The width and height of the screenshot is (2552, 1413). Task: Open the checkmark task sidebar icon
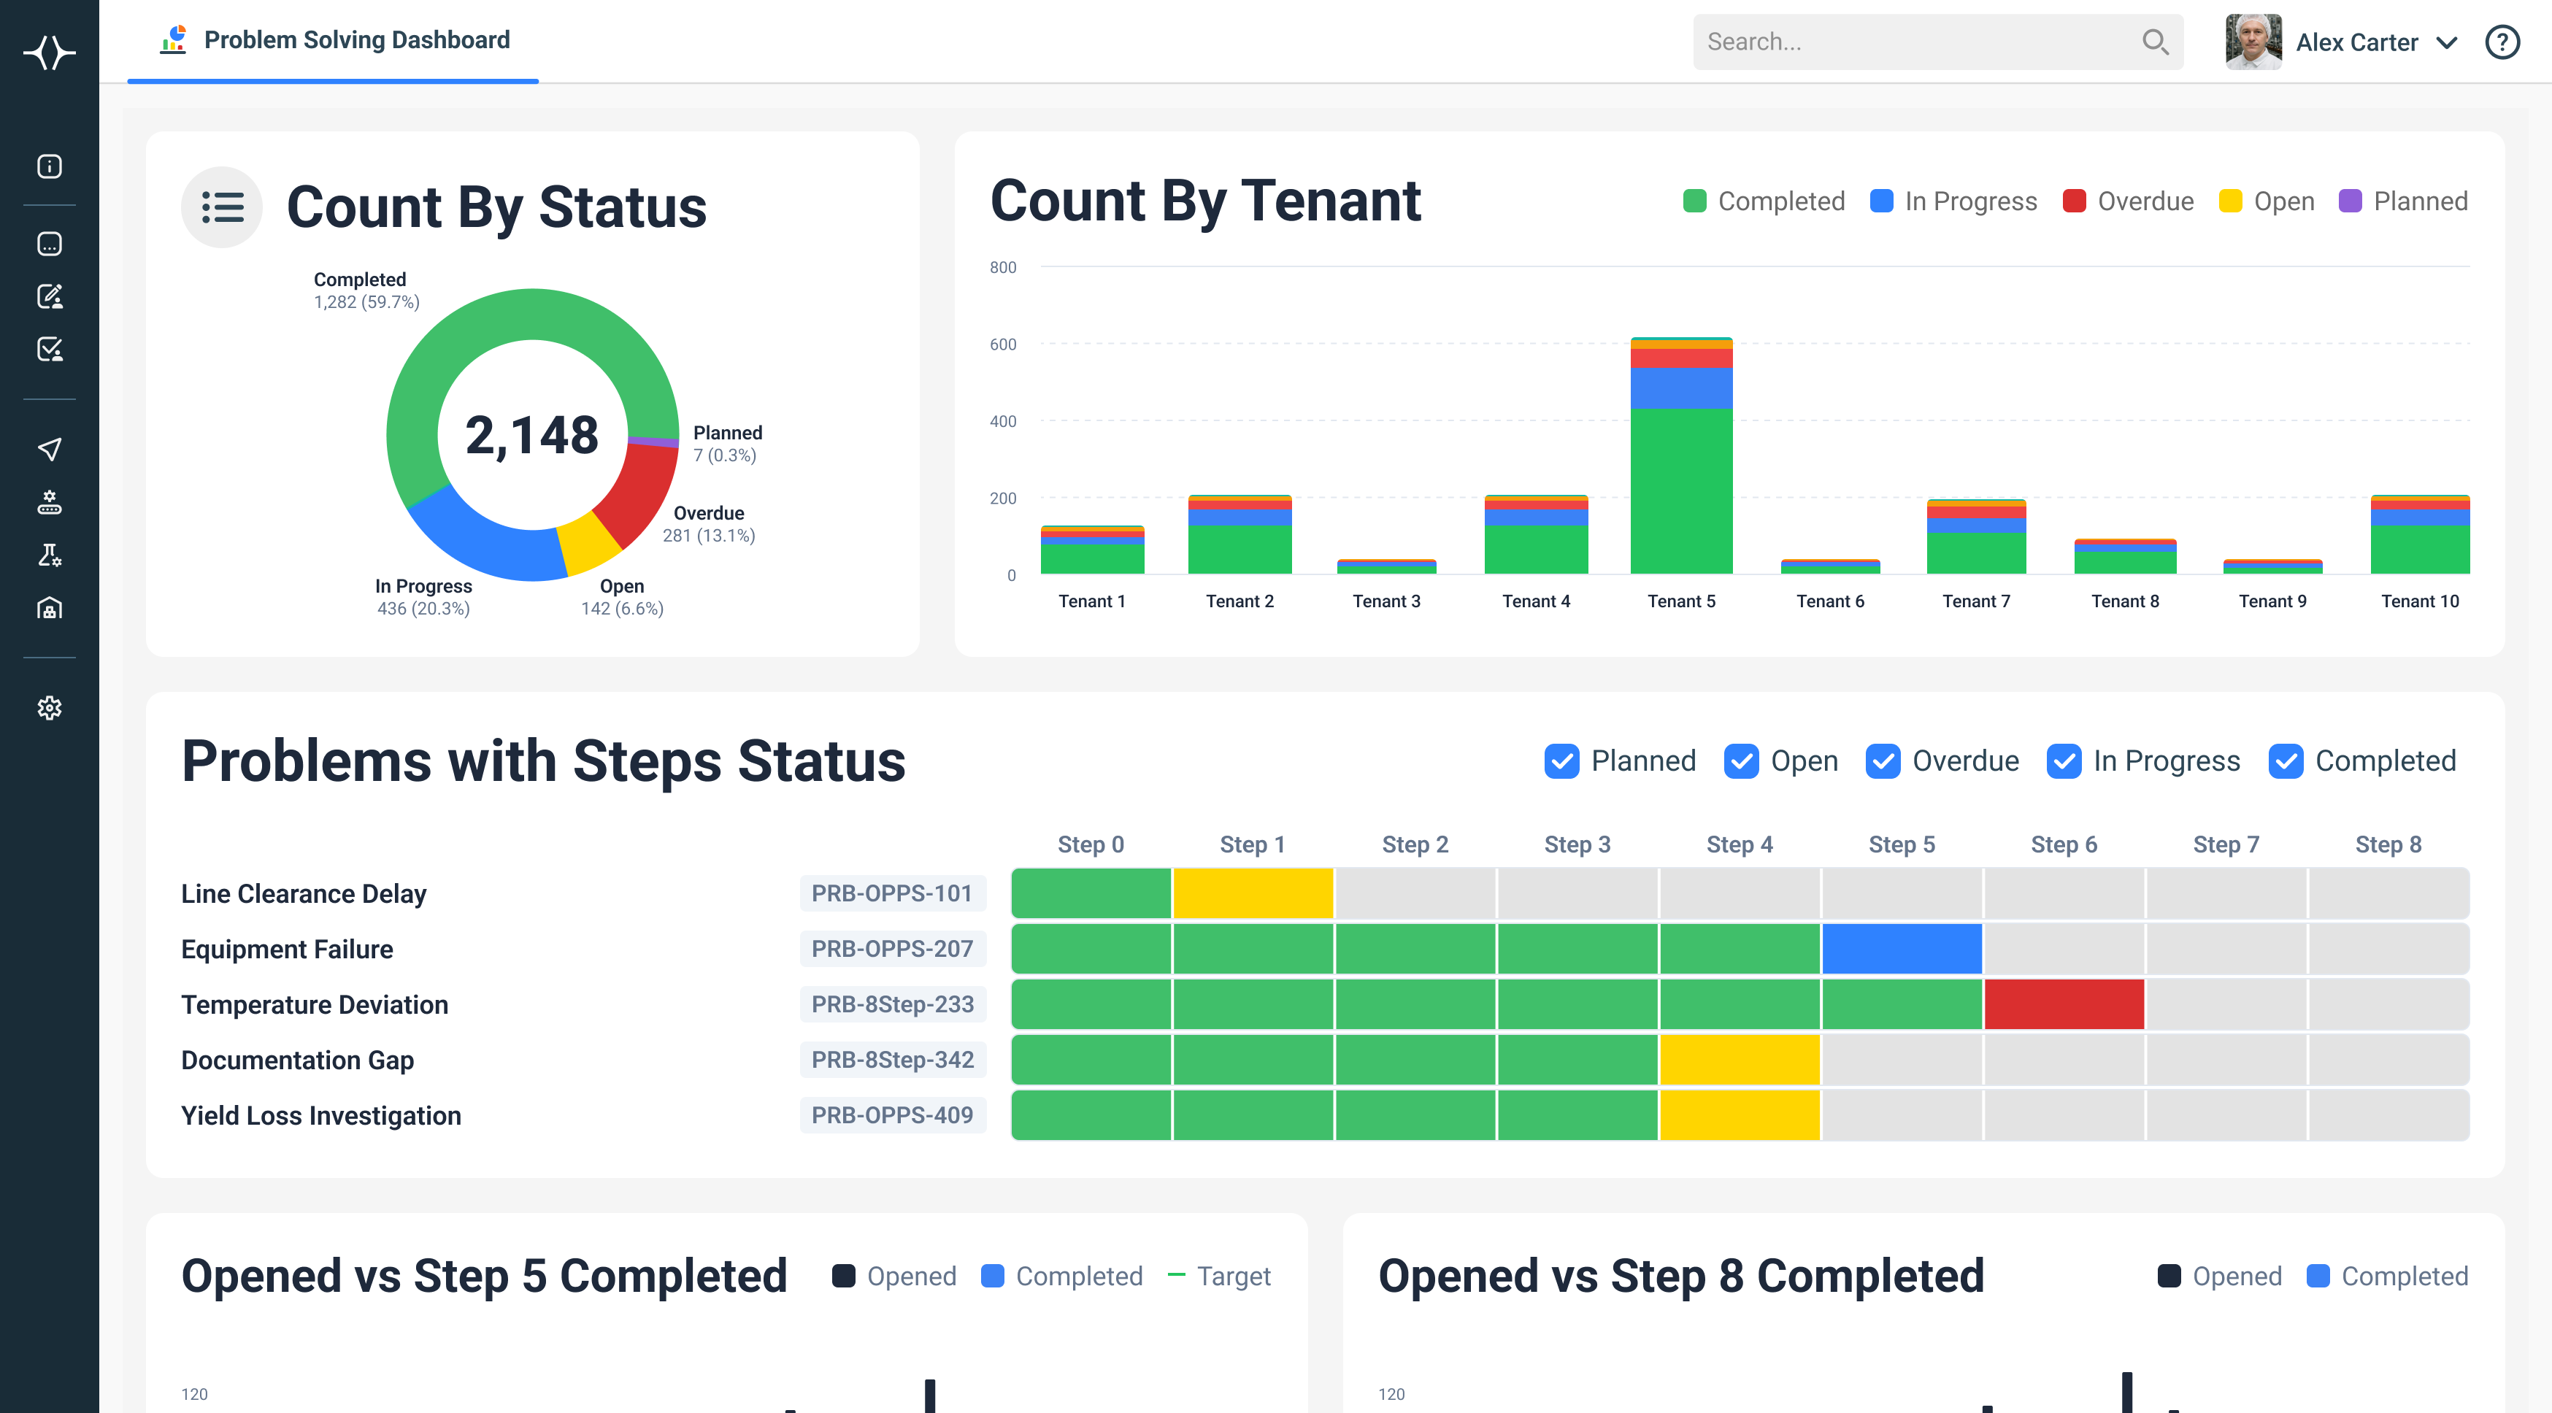[x=50, y=349]
